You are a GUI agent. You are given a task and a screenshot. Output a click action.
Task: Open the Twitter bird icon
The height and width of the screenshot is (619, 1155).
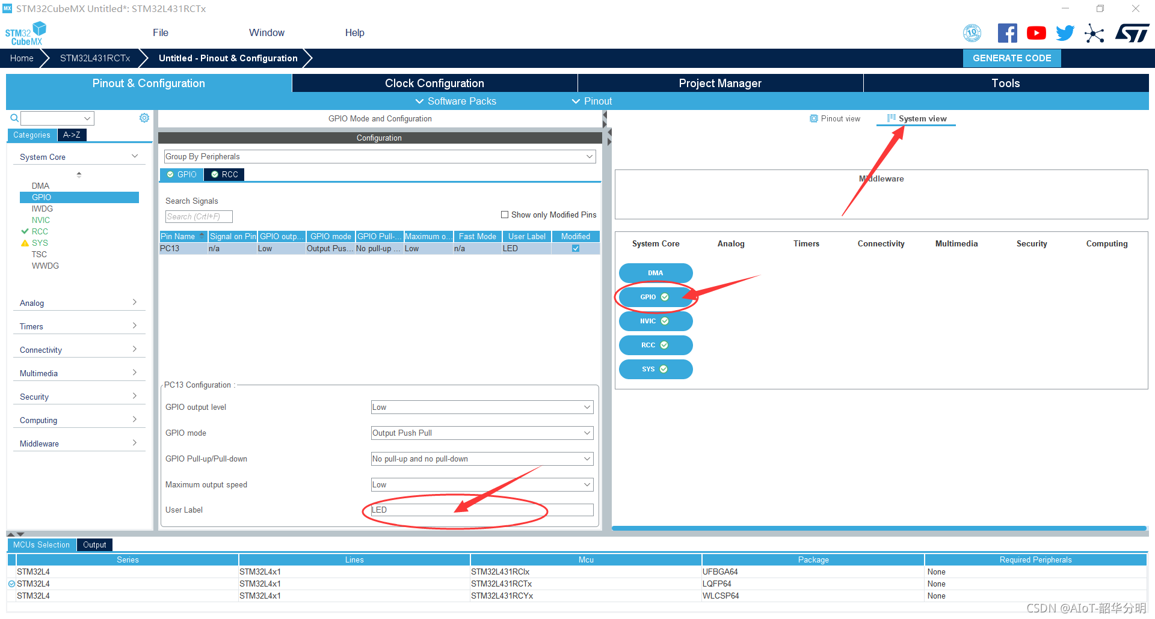tap(1065, 33)
